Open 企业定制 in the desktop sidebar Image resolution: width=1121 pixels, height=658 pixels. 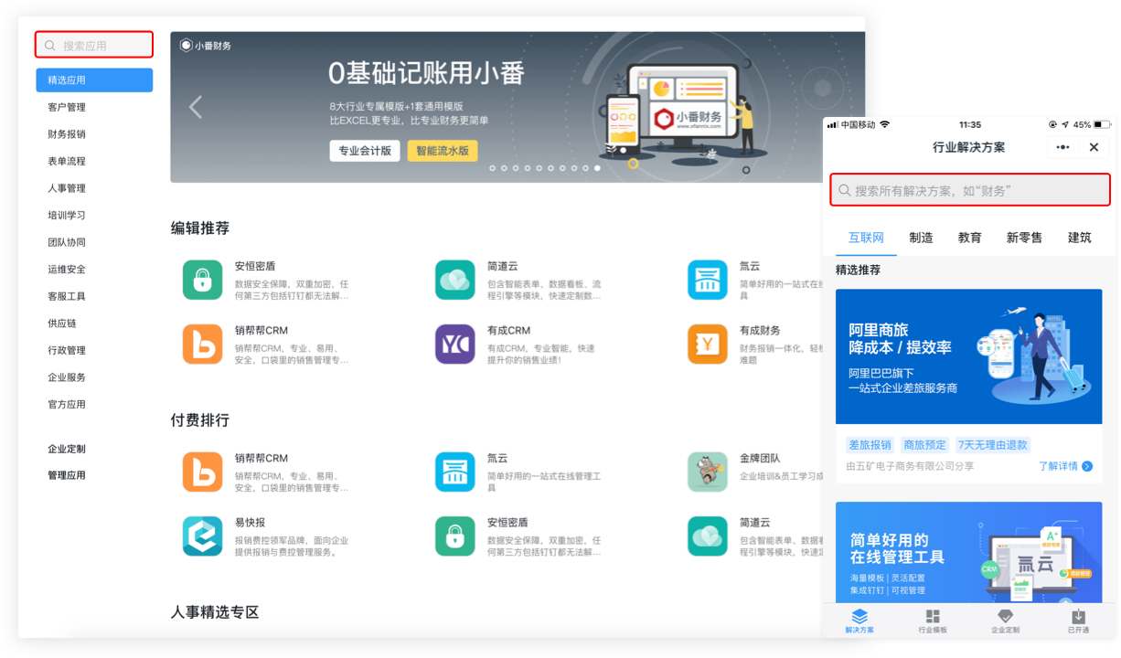click(x=67, y=449)
